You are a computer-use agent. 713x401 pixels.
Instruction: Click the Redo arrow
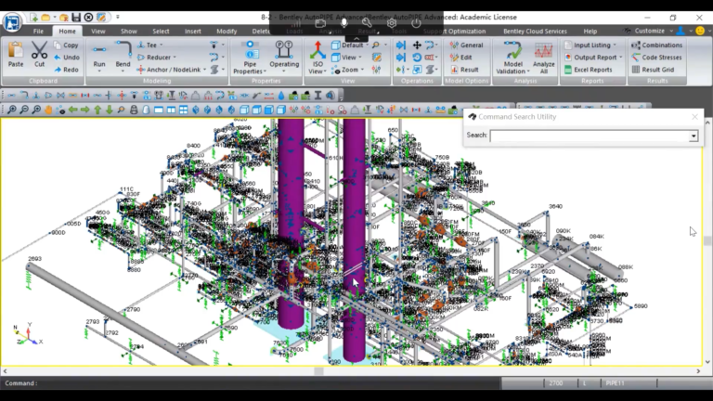pyautogui.click(x=58, y=70)
